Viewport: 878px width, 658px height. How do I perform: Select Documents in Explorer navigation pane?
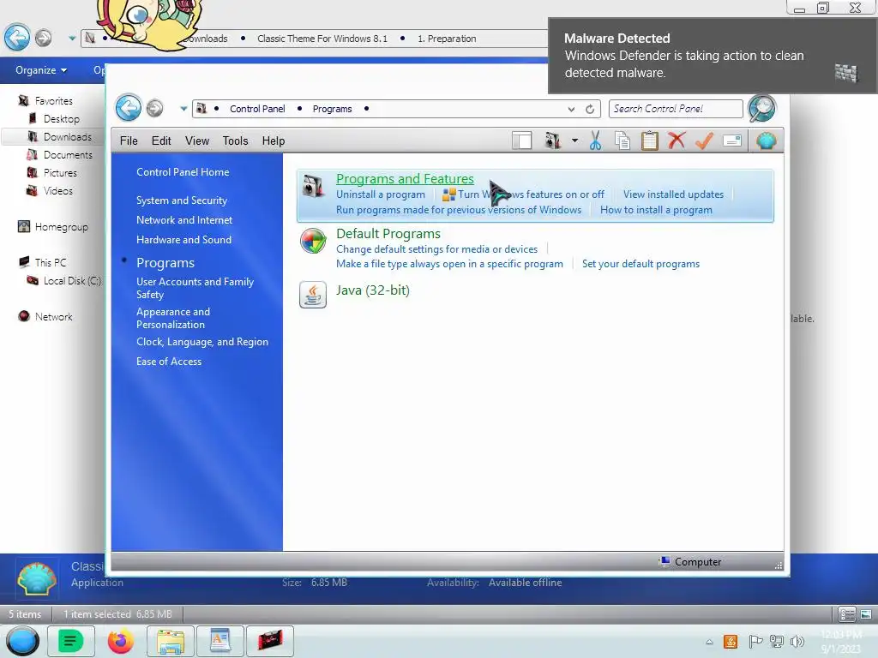[x=68, y=154]
